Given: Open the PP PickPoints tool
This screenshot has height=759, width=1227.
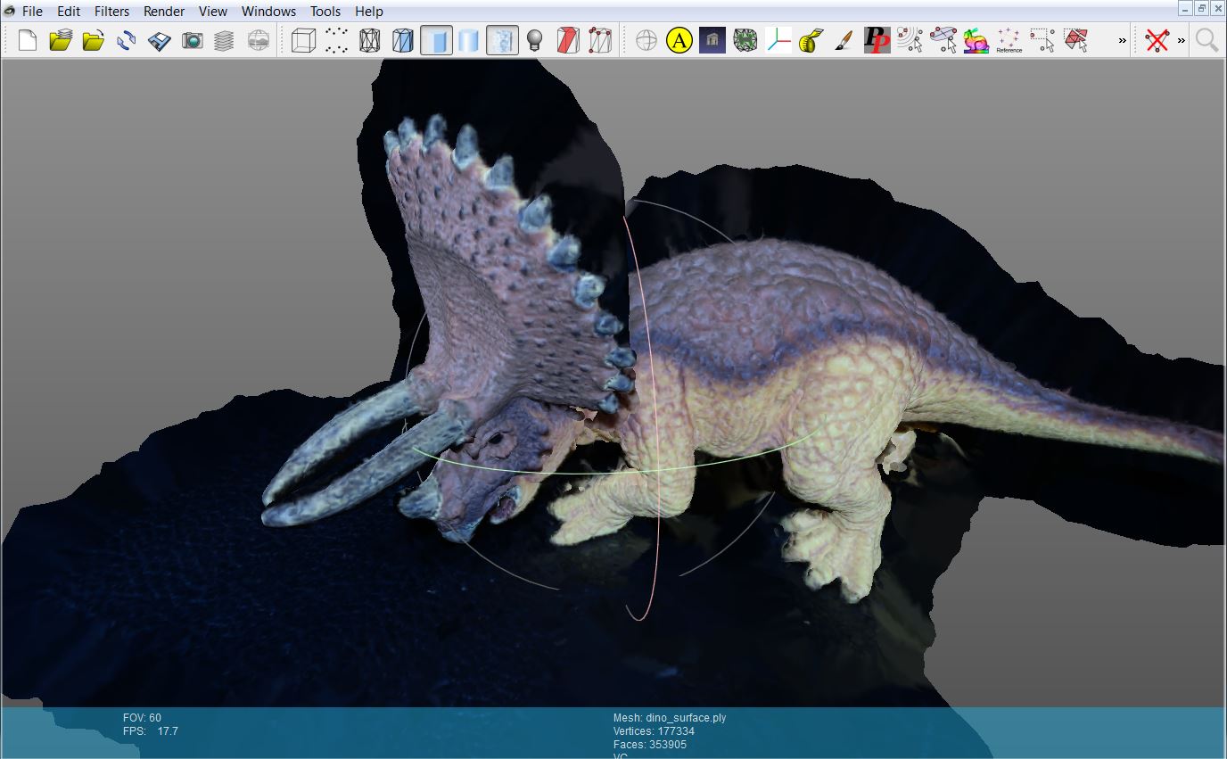Looking at the screenshot, I should pyautogui.click(x=877, y=40).
